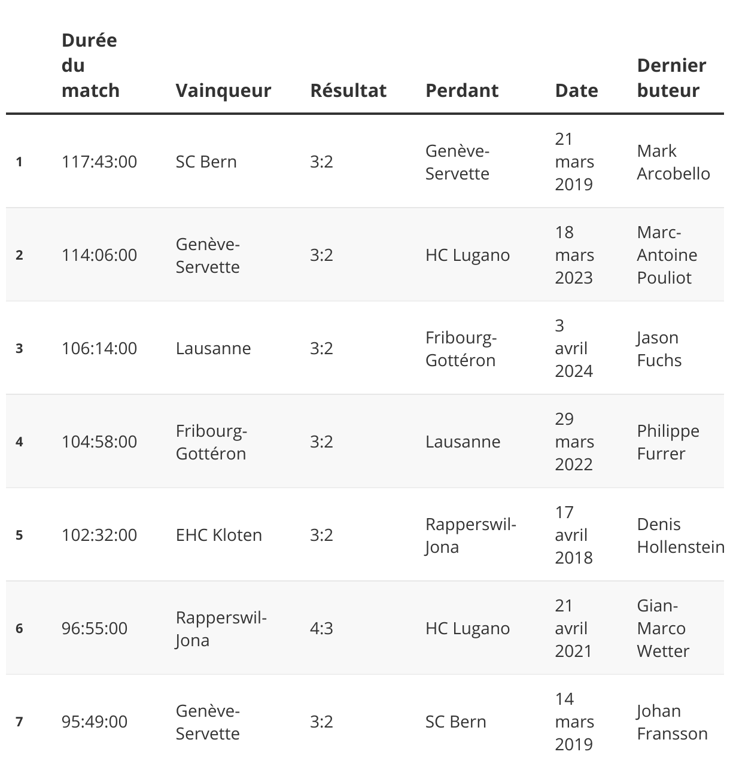Click Denis Hollenstein scorer cell
Image resolution: width=730 pixels, height=773 pixels.
point(680,535)
